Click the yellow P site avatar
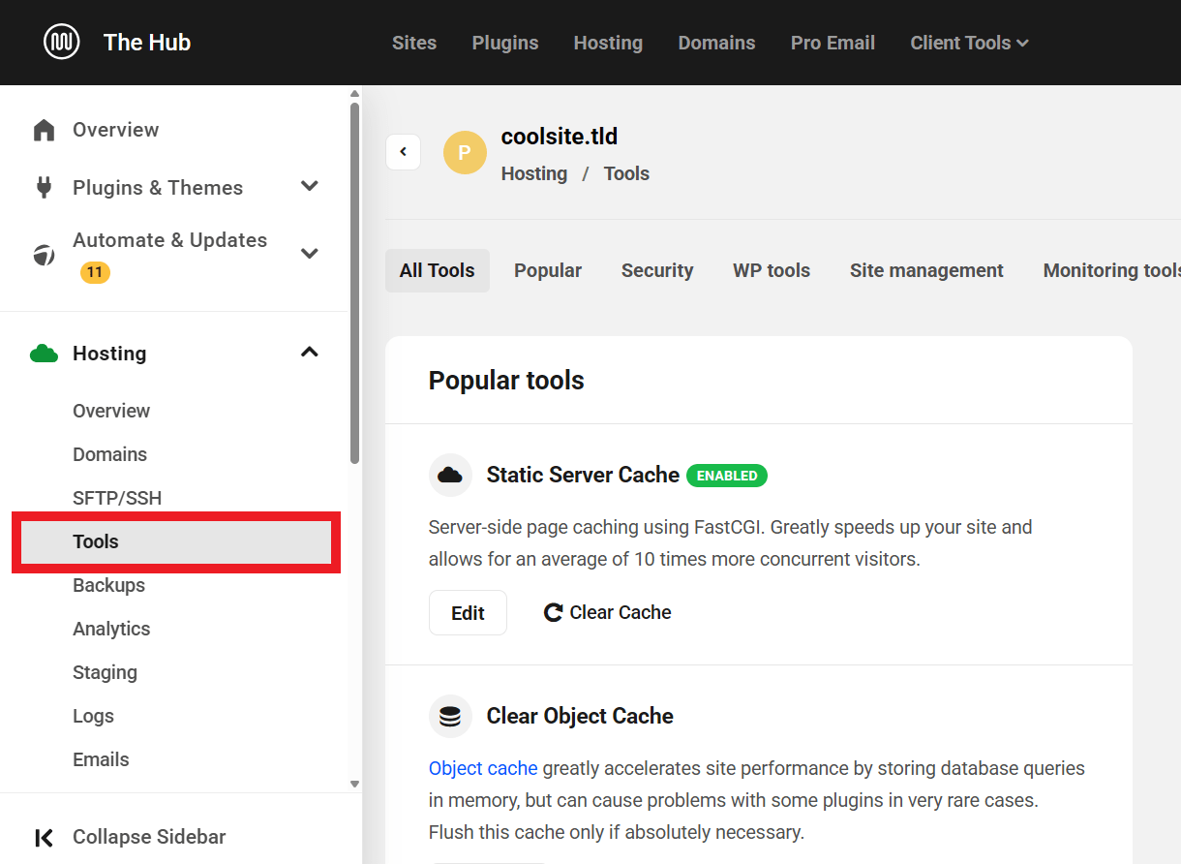This screenshot has width=1181, height=864. point(465,152)
